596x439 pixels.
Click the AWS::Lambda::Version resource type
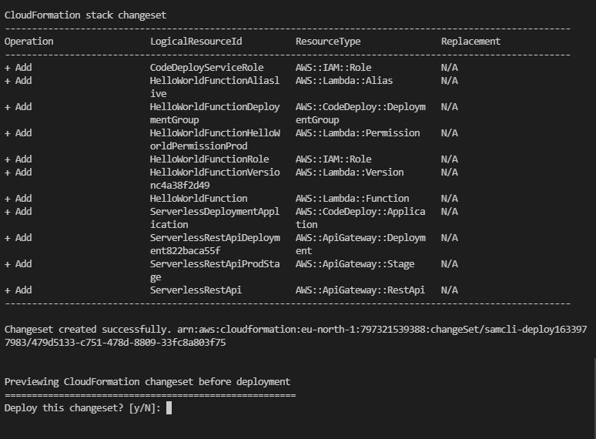pos(350,173)
